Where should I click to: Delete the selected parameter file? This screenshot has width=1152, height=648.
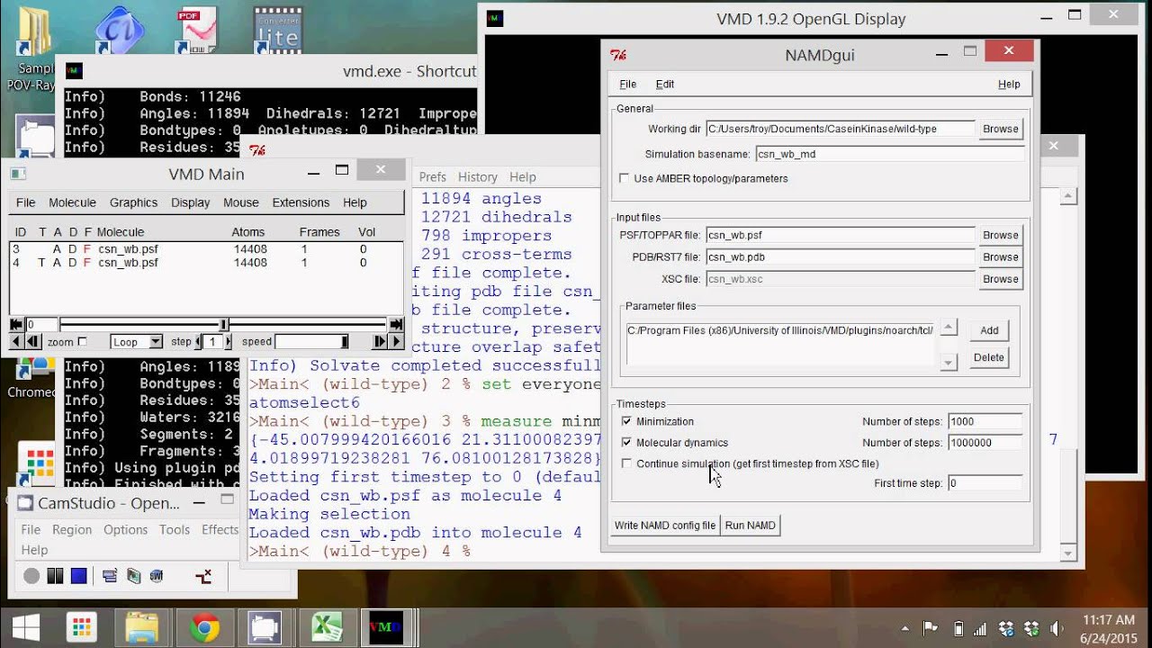coord(989,357)
